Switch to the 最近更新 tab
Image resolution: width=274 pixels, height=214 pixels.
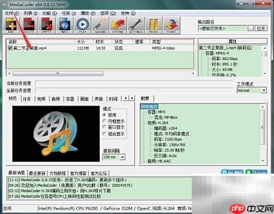pyautogui.click(x=37, y=173)
